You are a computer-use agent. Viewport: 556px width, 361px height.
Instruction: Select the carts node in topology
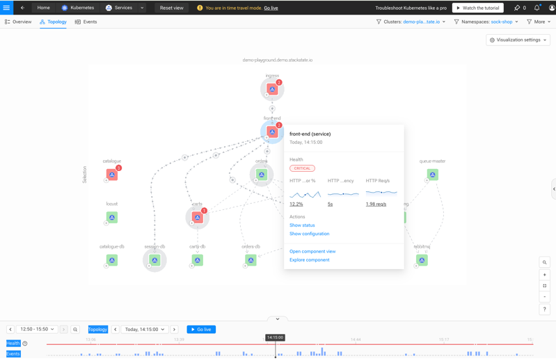(x=198, y=218)
